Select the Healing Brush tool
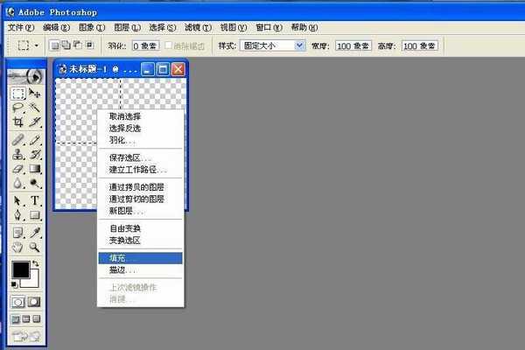525x350 pixels. (x=18, y=140)
